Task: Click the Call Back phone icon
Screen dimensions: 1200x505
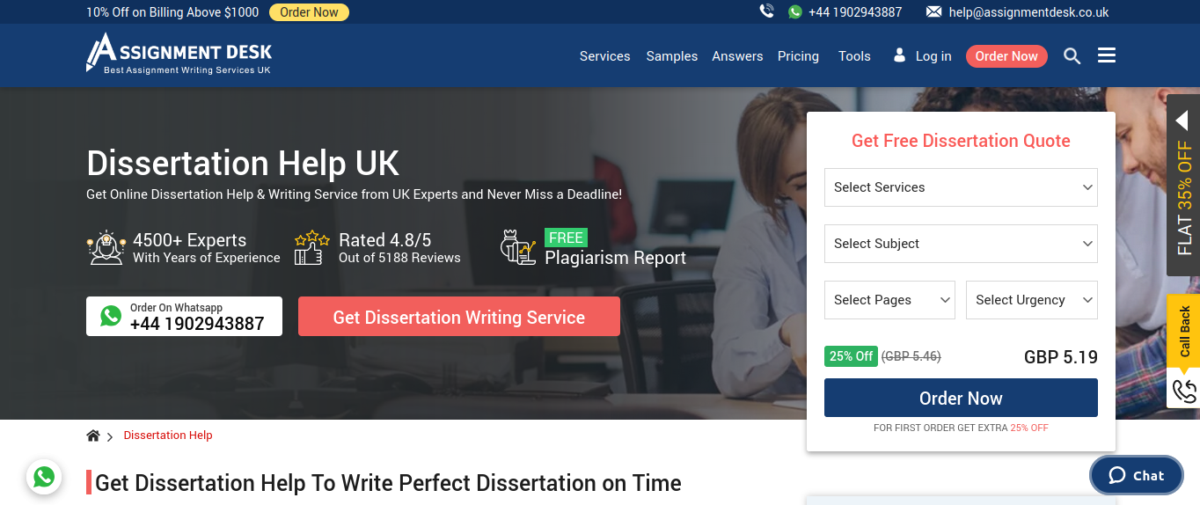Action: [1184, 391]
